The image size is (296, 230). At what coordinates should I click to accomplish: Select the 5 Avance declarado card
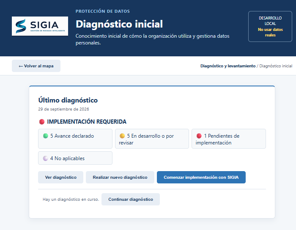[75, 139]
